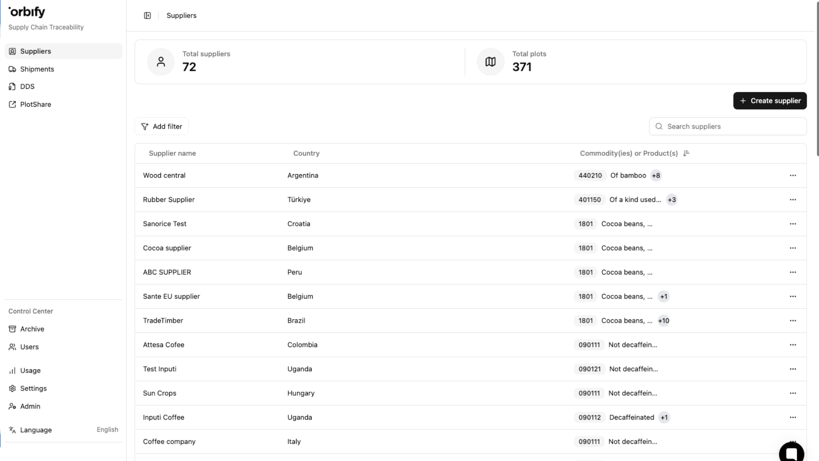819x461 pixels.
Task: Open row actions for ABC SUPPLIER
Action: tap(793, 272)
